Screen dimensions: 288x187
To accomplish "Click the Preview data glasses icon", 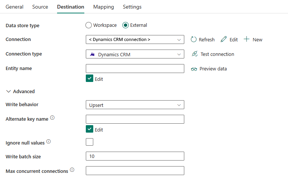I will [x=194, y=69].
